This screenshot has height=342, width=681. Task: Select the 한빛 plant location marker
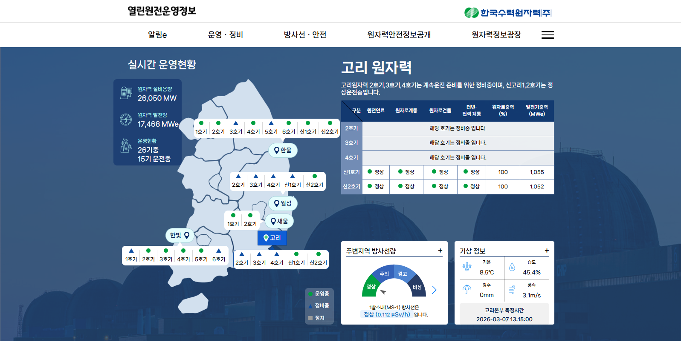[180, 235]
